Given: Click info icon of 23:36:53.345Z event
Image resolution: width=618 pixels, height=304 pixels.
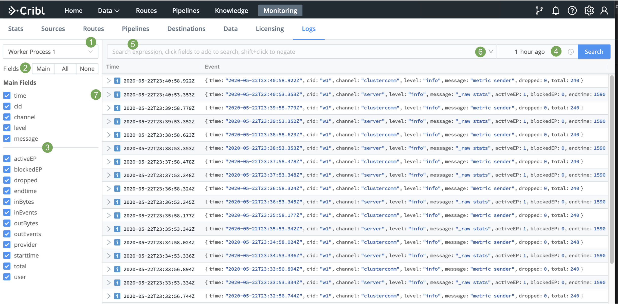Looking at the screenshot, I should (117, 202).
